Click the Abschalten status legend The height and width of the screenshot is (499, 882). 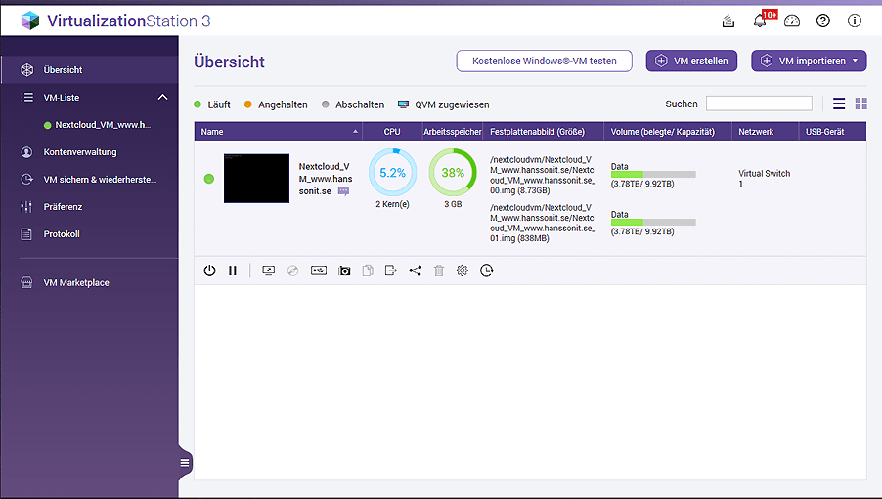[353, 104]
